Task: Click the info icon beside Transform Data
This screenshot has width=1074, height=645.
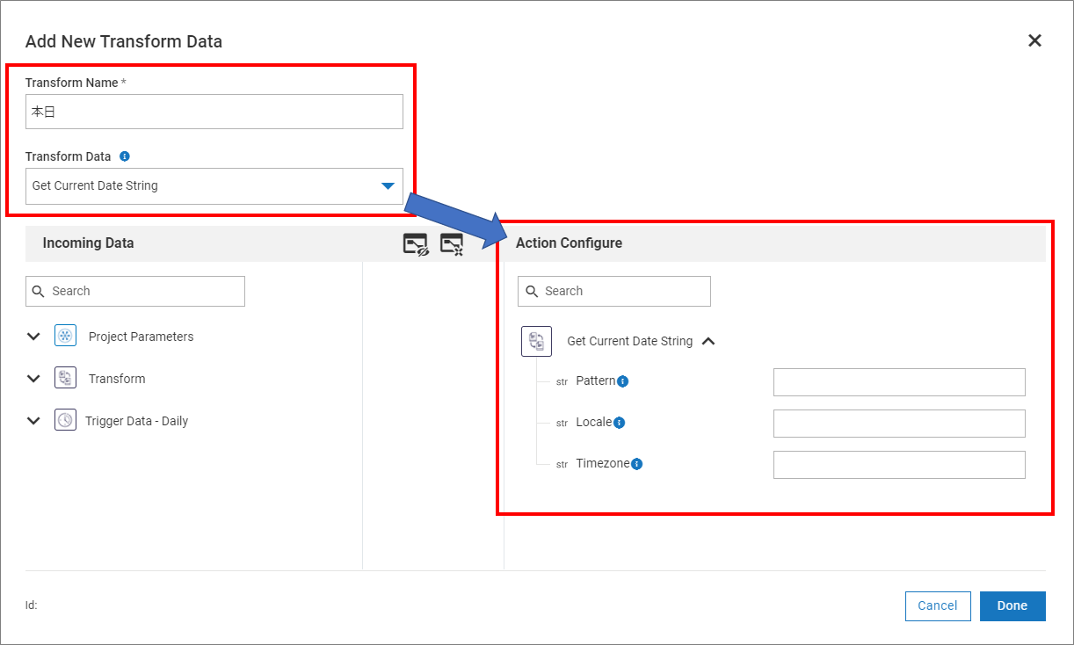Action: 125,156
